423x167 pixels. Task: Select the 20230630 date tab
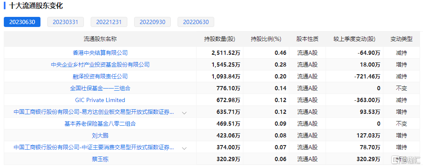coord(22,22)
